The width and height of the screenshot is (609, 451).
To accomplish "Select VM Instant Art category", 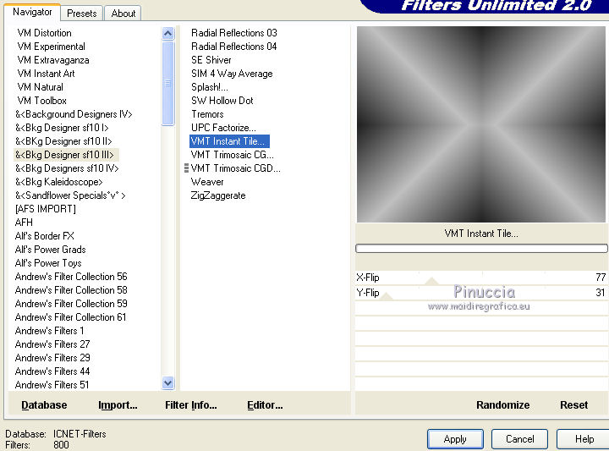I will click(x=46, y=74).
